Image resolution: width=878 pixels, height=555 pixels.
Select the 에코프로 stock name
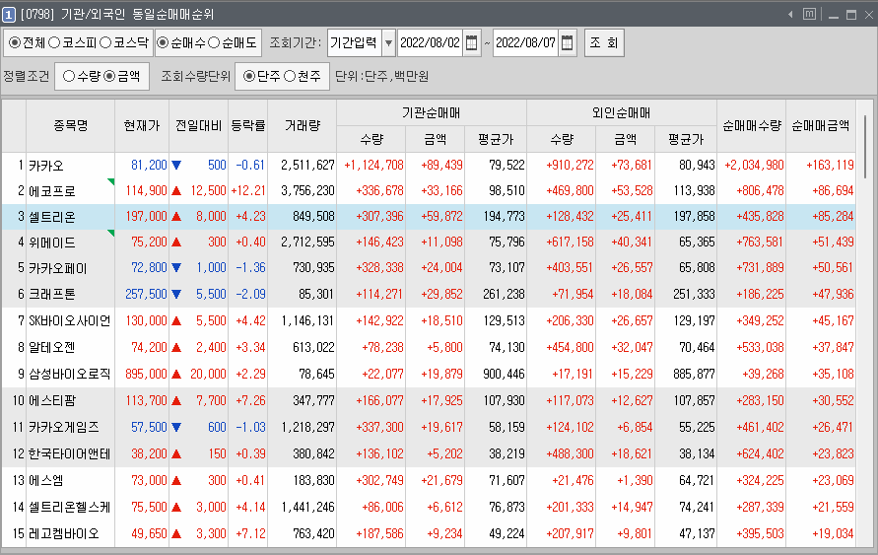(51, 191)
